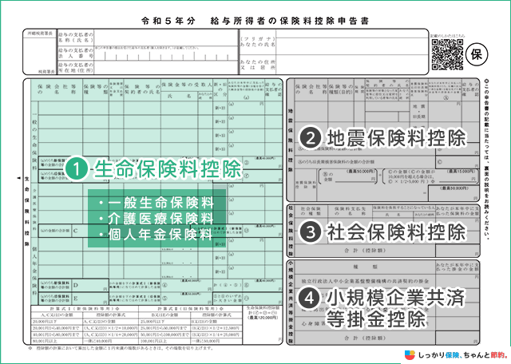Click the 計算式Ⅰ(新保険料等用) table header
The height and width of the screenshot is (364, 511).
85,309
